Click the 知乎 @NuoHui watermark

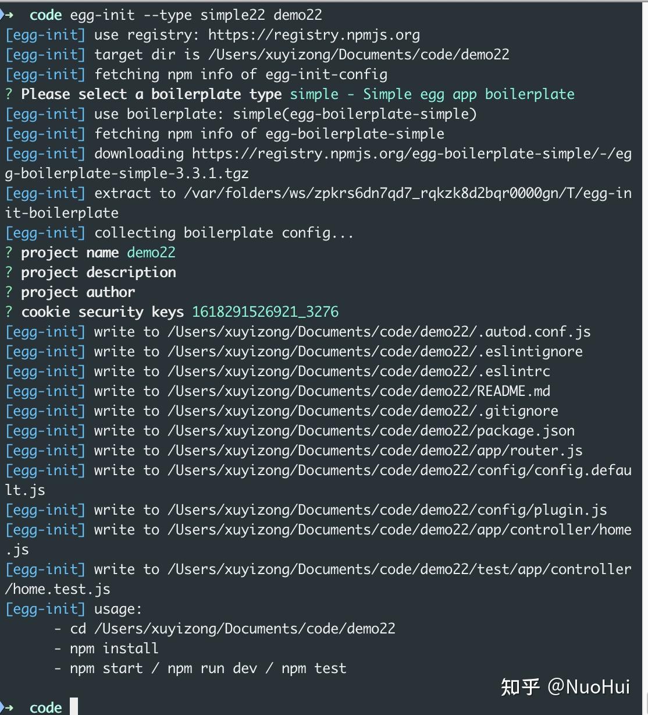pos(565,686)
